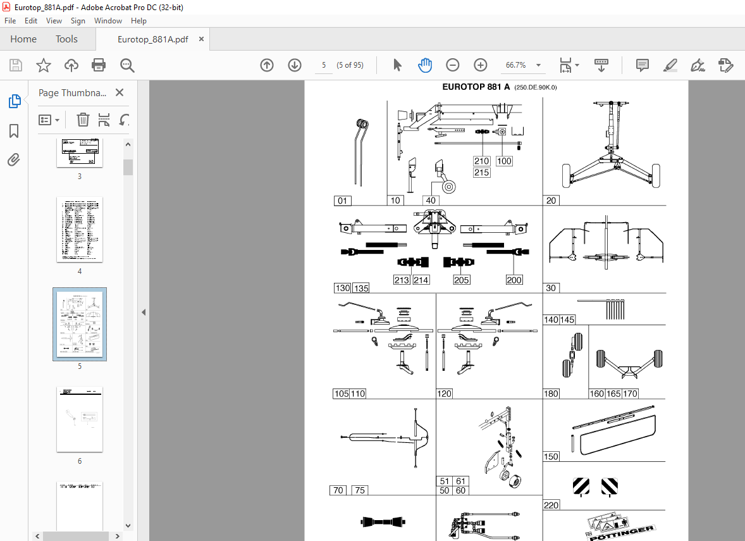745x541 pixels.
Task: Open the View menu
Action: click(54, 21)
